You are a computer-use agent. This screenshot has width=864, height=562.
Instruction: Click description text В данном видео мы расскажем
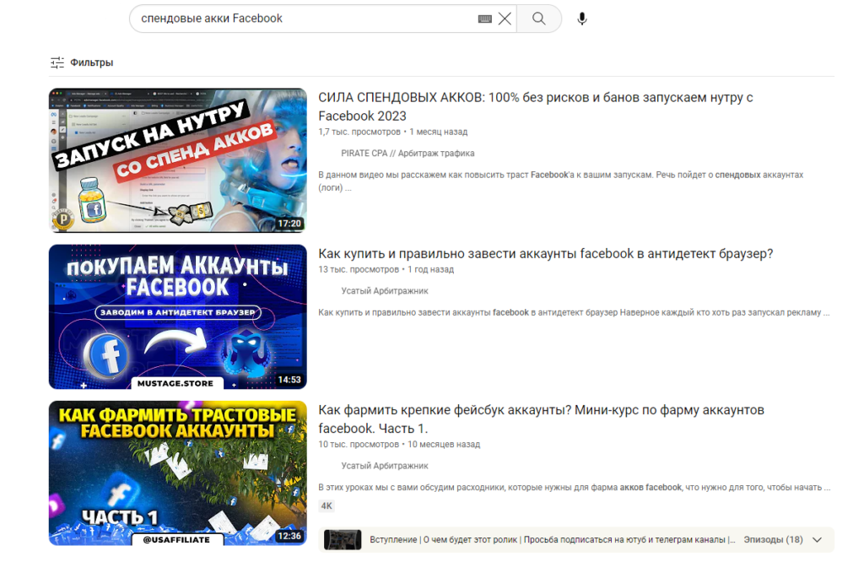pos(560,181)
